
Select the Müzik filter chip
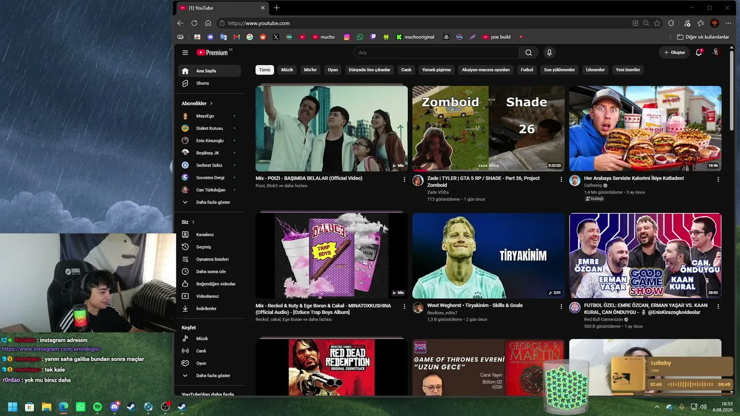pyautogui.click(x=287, y=70)
